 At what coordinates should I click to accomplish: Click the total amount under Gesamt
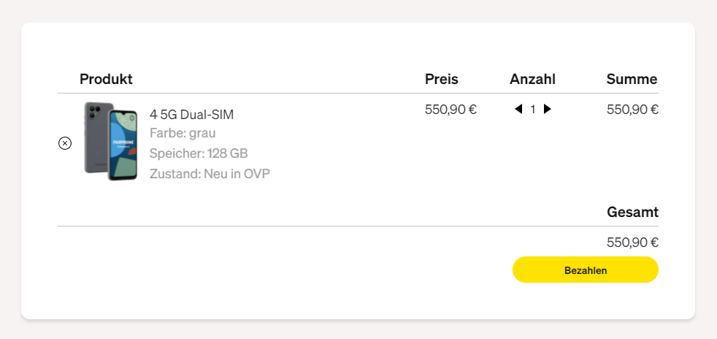(x=632, y=243)
